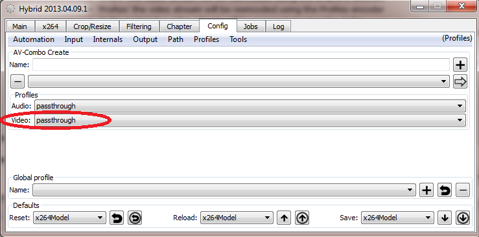This screenshot has height=237, width=479.
Task: Apply AV-Combo using right arrow icon
Action: pyautogui.click(x=460, y=81)
